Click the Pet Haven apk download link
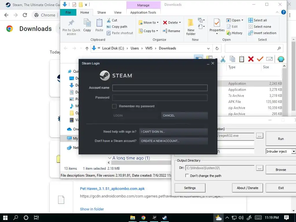The width and height of the screenshot is (296, 222). 112,188
